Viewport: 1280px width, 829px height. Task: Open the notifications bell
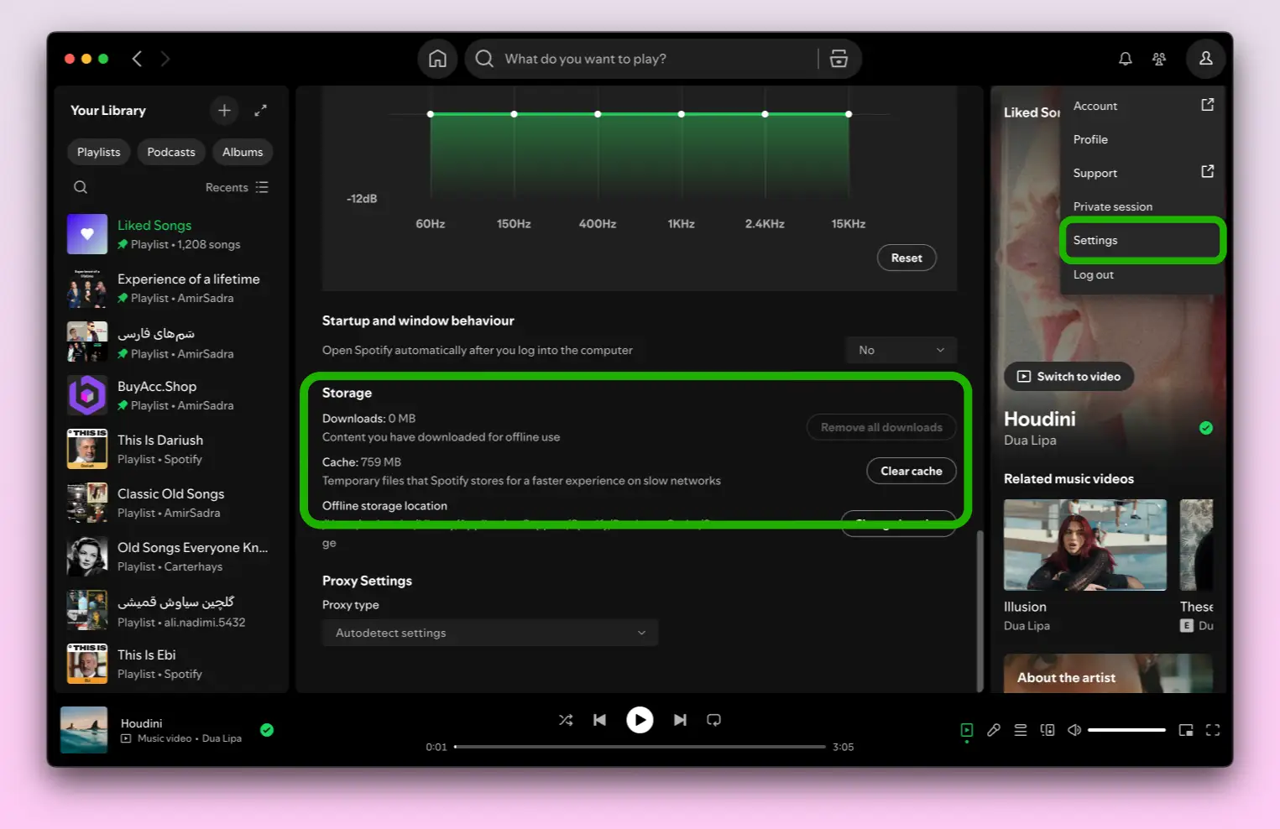(1126, 59)
